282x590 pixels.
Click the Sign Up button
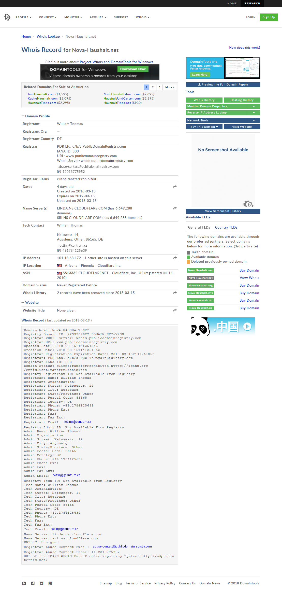[269, 17]
